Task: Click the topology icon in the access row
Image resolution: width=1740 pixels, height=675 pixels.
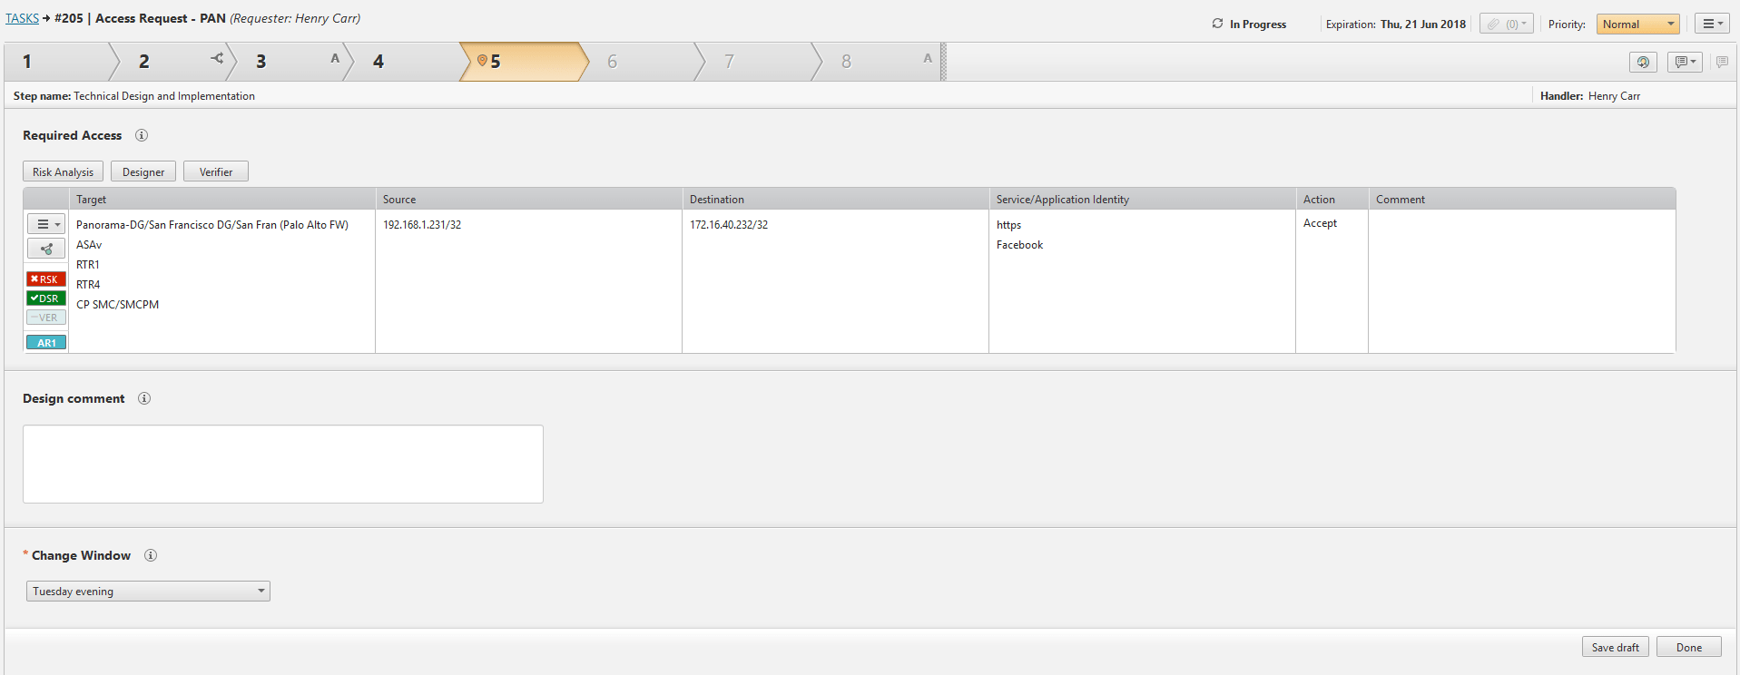Action: pyautogui.click(x=45, y=249)
